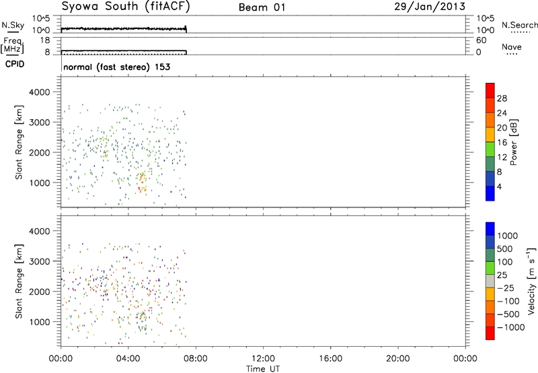Click the '28' power colorbar tick value
The image size is (538, 373).
[502, 98]
